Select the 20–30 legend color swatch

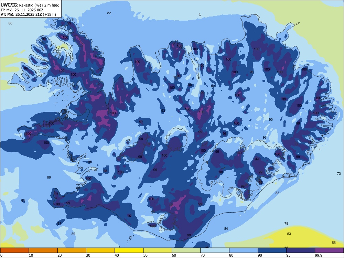[x=72, y=250]
